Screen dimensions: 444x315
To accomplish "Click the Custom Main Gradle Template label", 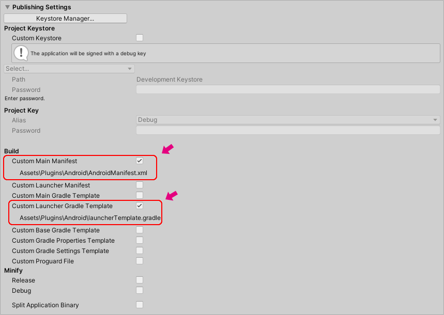I will tap(56, 196).
